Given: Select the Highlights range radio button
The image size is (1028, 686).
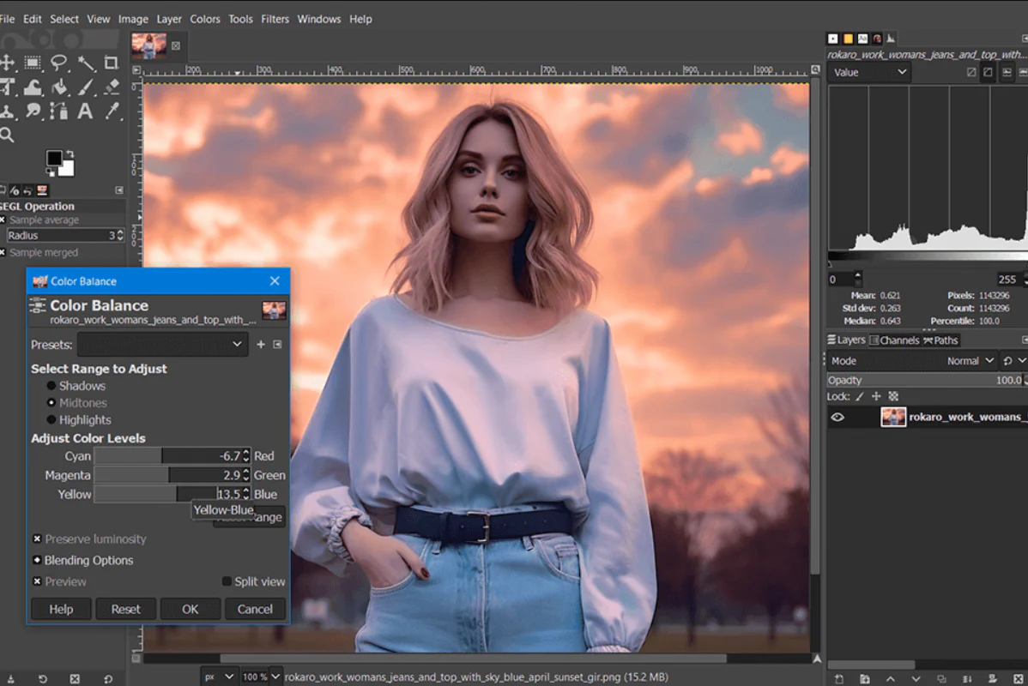Looking at the screenshot, I should click(x=52, y=419).
